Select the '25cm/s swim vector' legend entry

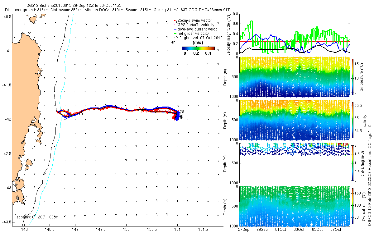tap(194, 21)
